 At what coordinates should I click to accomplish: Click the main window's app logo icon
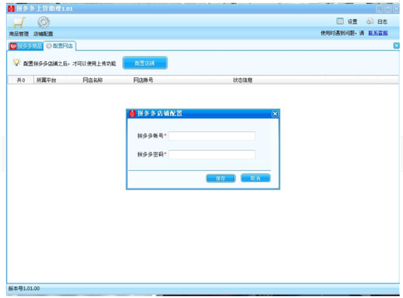(11, 9)
